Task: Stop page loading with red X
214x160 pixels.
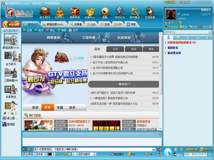Action: click(x=50, y=30)
